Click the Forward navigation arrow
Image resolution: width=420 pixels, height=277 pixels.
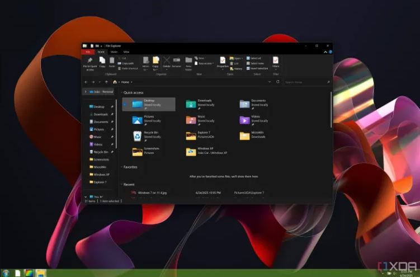(x=93, y=82)
